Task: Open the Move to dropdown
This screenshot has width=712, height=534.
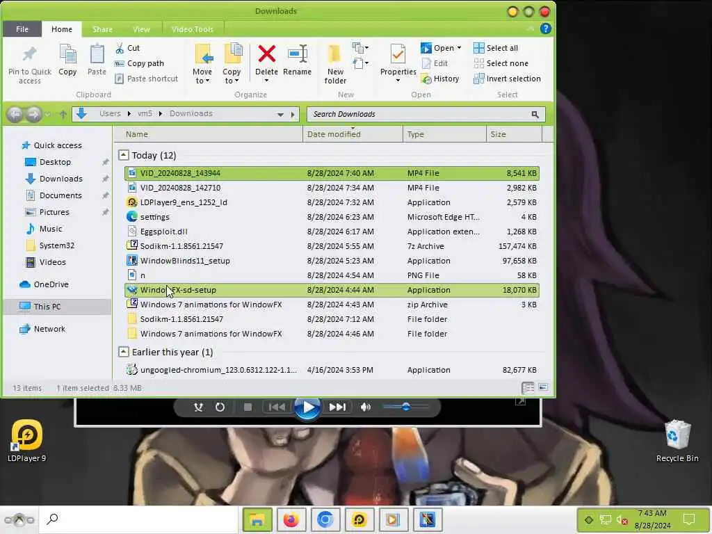Action: tap(202, 64)
